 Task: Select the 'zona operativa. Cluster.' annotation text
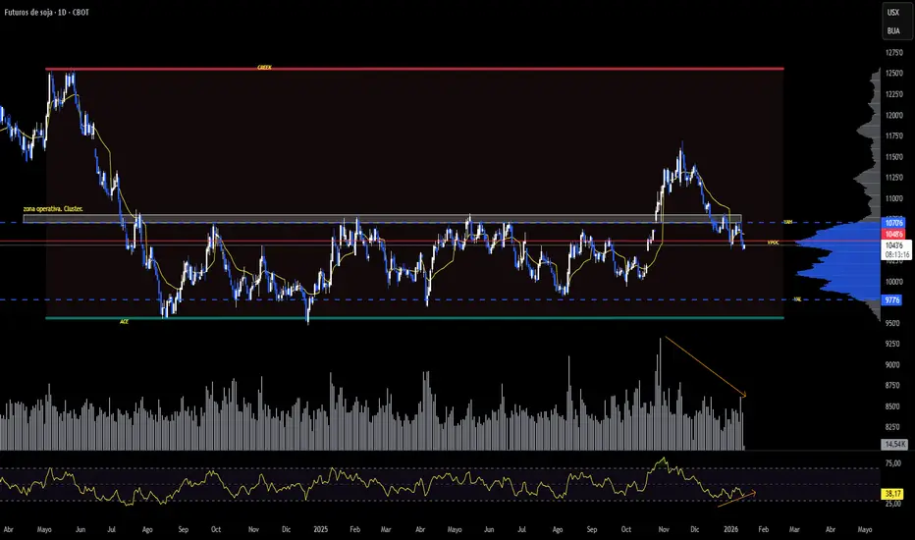(x=53, y=208)
